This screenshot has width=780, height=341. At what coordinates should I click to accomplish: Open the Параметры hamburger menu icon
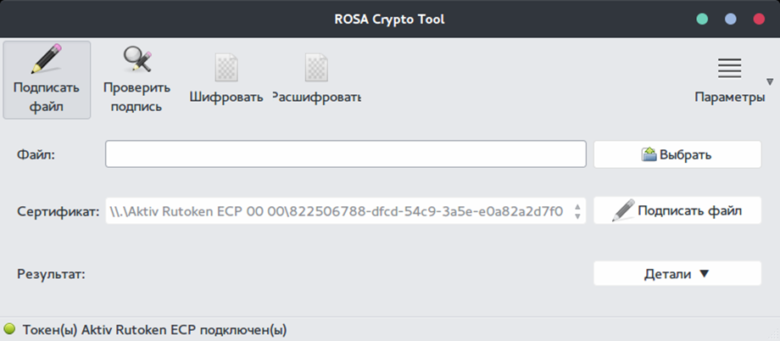click(x=730, y=68)
